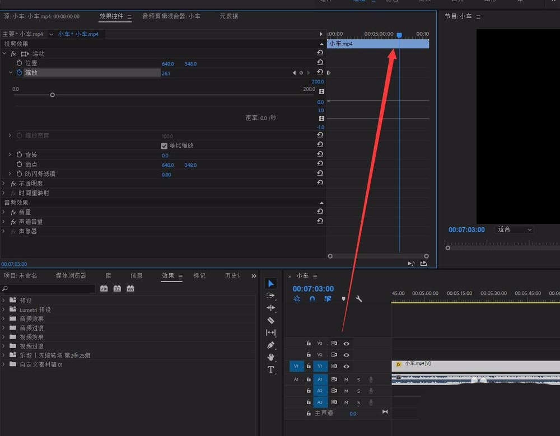Image resolution: width=560 pixels, height=436 pixels.
Task: Click Effect Controls playhead marker
Action: point(399,35)
